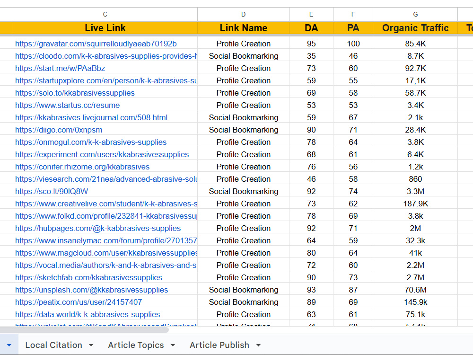Viewport: 473px width, 355px height.
Task: Select column D header
Action: tap(243, 14)
